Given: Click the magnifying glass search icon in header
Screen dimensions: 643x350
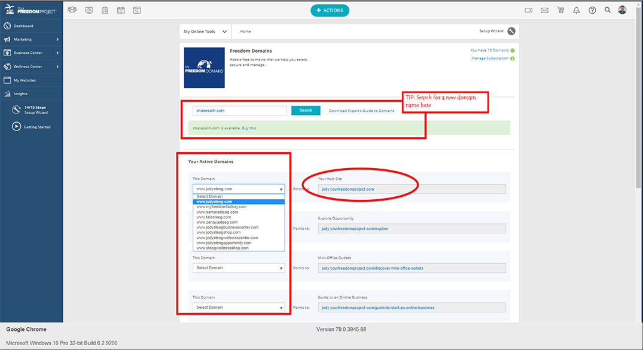Looking at the screenshot, I should click(x=608, y=10).
